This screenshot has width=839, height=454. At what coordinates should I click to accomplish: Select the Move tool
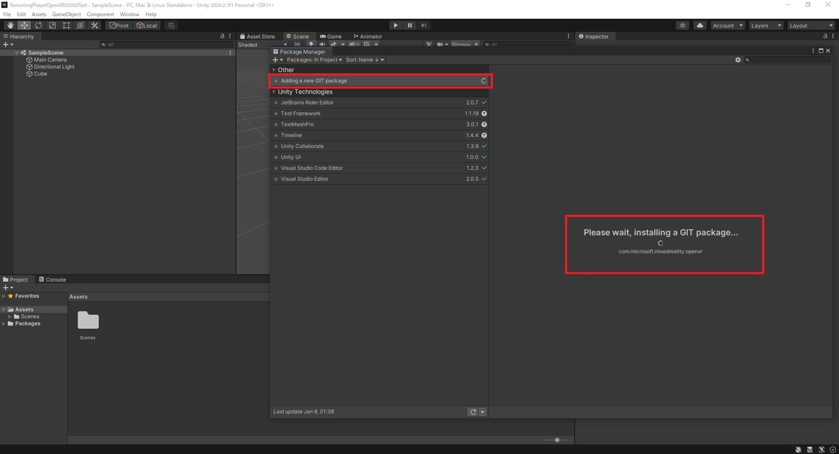click(24, 25)
